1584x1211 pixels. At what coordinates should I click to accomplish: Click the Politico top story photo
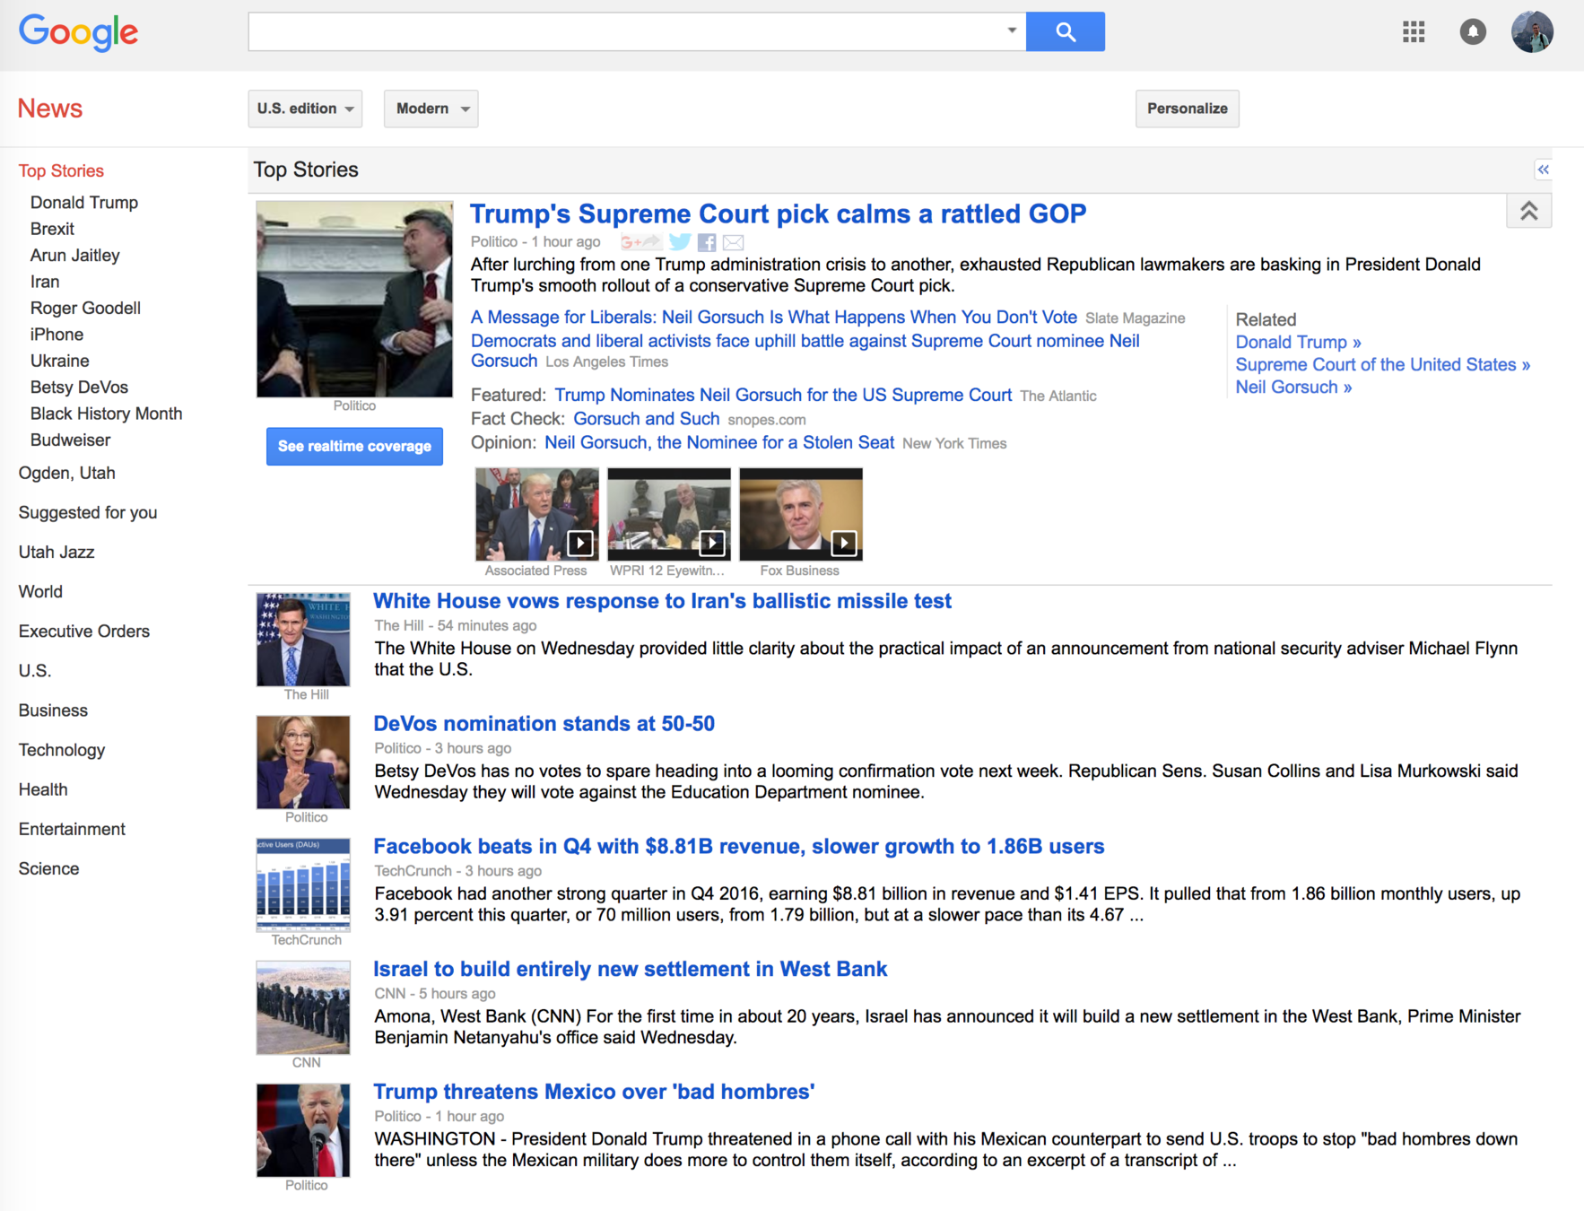[x=354, y=299]
